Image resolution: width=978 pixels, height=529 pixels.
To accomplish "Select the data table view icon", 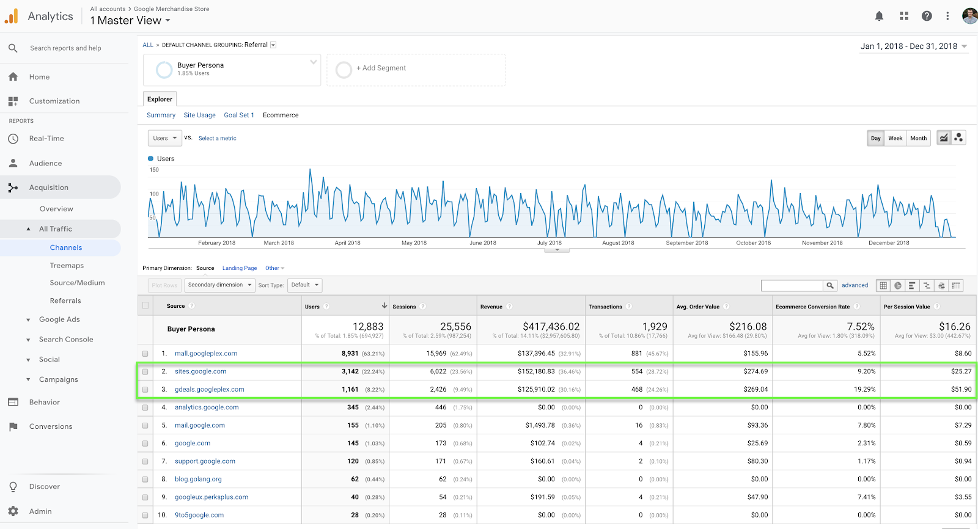I will 883,285.
